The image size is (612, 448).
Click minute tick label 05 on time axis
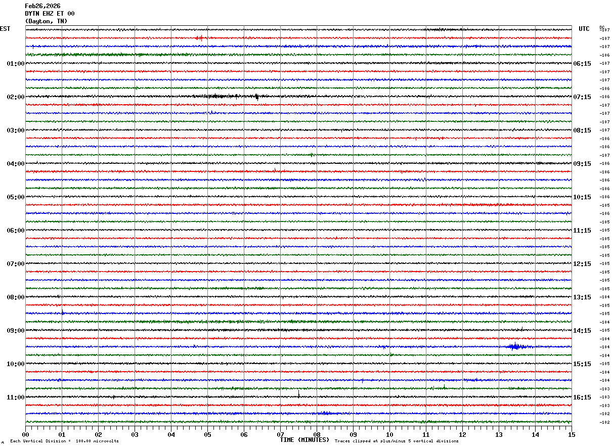[x=207, y=434]
